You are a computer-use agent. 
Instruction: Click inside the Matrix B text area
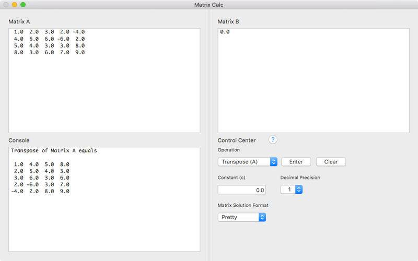[313, 80]
